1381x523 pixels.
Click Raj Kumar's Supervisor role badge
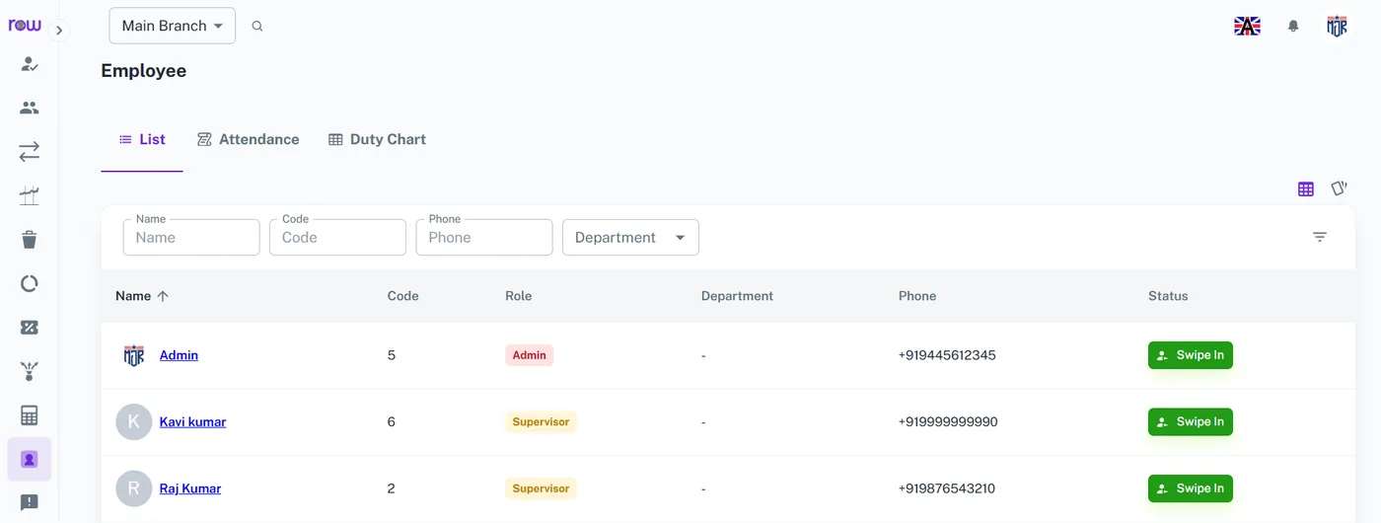pyautogui.click(x=541, y=488)
